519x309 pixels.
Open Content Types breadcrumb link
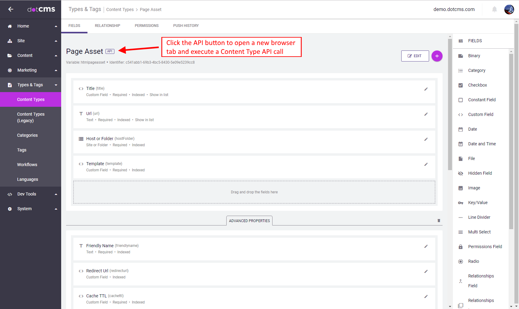click(x=120, y=9)
